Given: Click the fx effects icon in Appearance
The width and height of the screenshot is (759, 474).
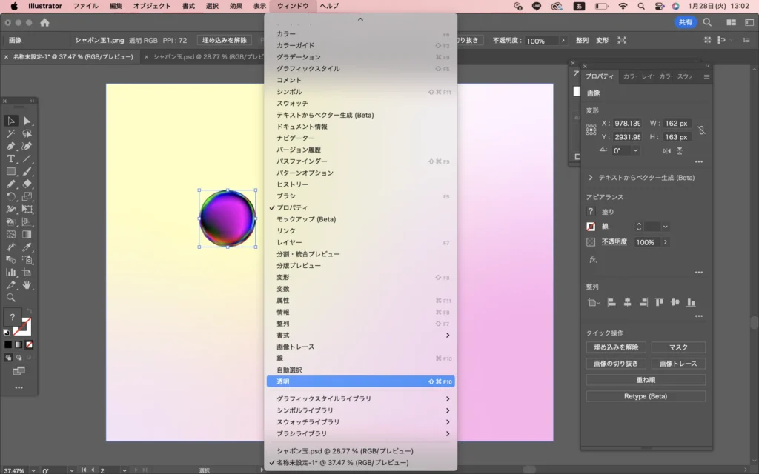Looking at the screenshot, I should 593,260.
